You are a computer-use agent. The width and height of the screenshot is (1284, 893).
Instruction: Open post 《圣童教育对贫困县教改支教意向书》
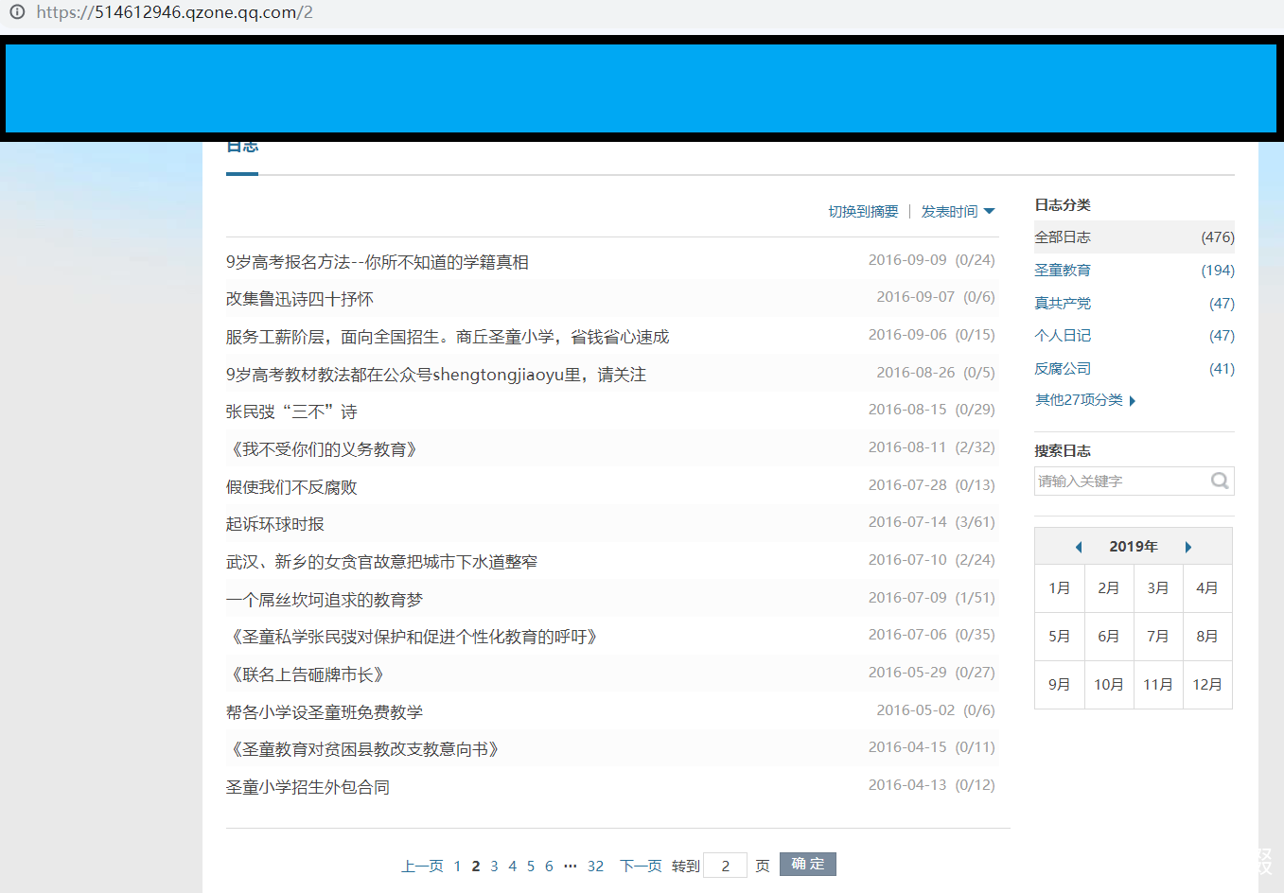[364, 749]
